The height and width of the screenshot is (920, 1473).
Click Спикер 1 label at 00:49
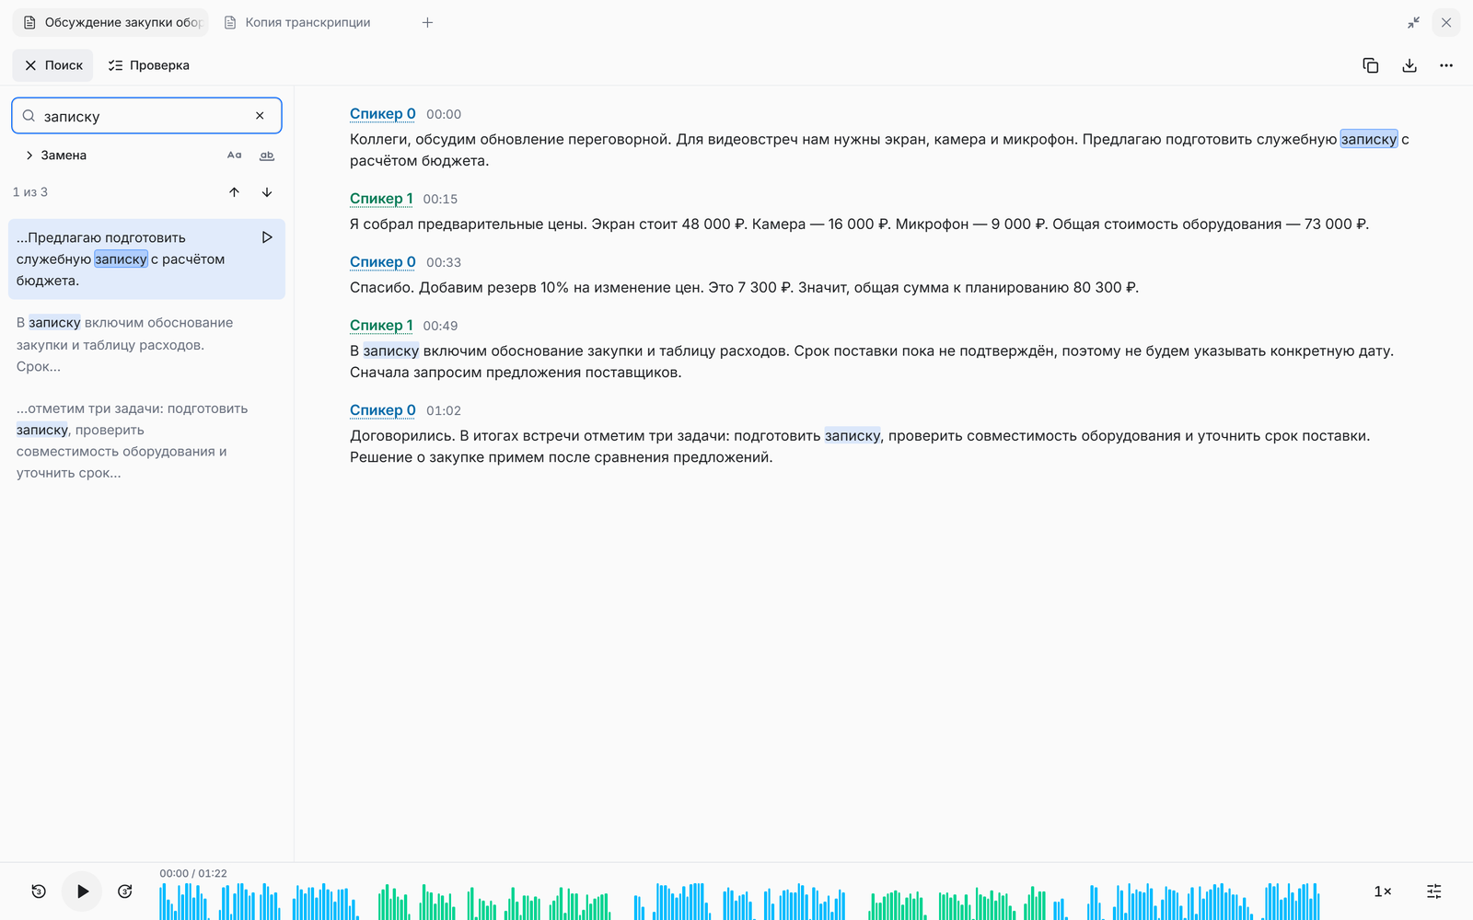tap(381, 326)
